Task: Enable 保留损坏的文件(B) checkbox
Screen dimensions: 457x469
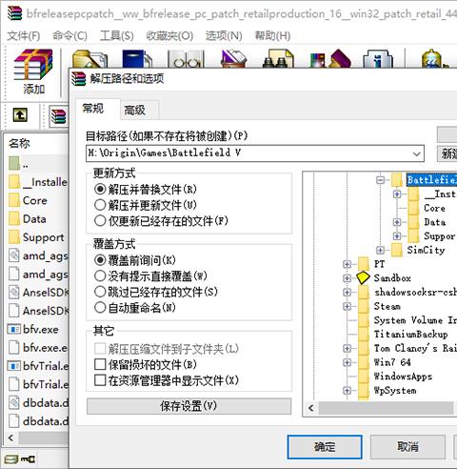Action: [100, 364]
